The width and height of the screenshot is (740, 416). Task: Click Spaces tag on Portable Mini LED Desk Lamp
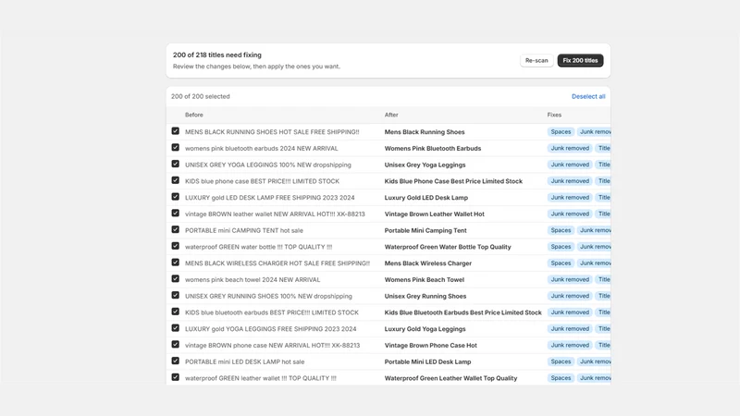coord(561,361)
